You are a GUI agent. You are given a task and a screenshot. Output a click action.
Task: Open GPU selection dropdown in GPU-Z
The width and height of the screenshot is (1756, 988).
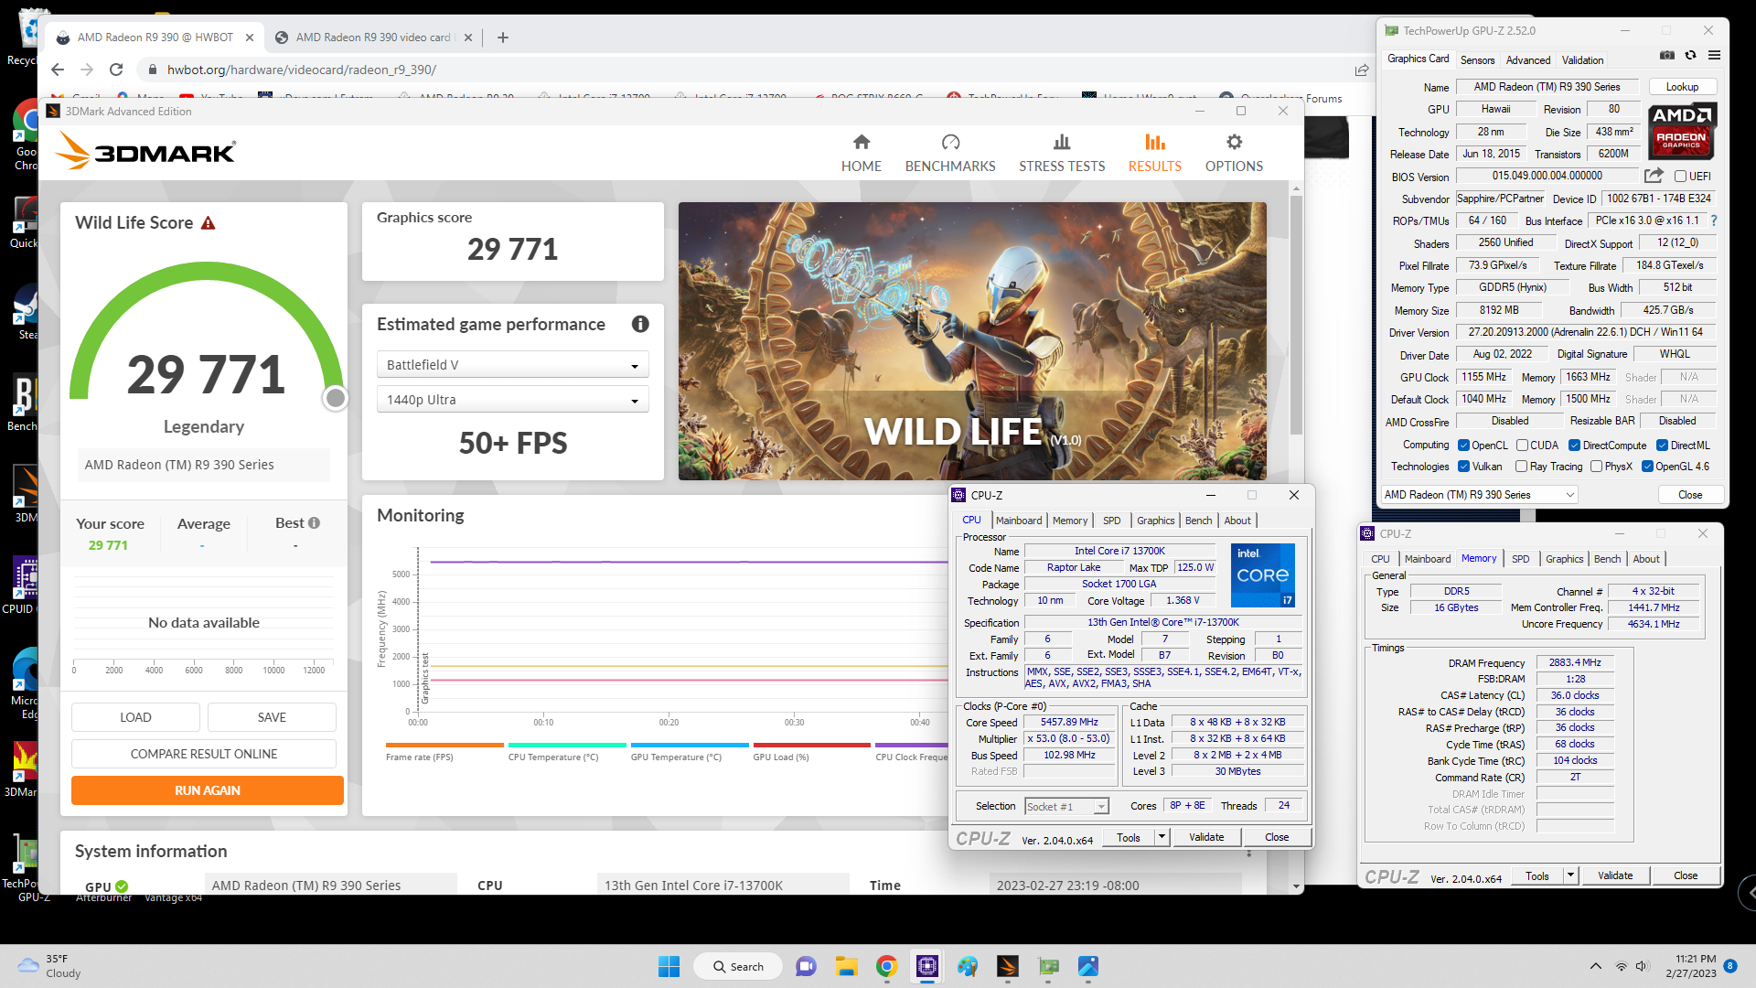[1479, 495]
